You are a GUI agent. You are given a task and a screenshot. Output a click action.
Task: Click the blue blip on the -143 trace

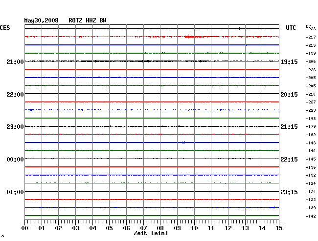click(x=183, y=142)
